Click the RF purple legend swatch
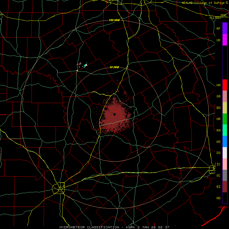This screenshot has width=229, height=229. pos(225,28)
